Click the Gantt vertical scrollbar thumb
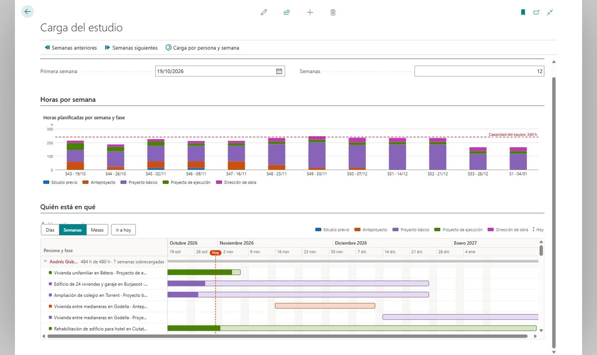This screenshot has height=355, width=597. point(541,250)
